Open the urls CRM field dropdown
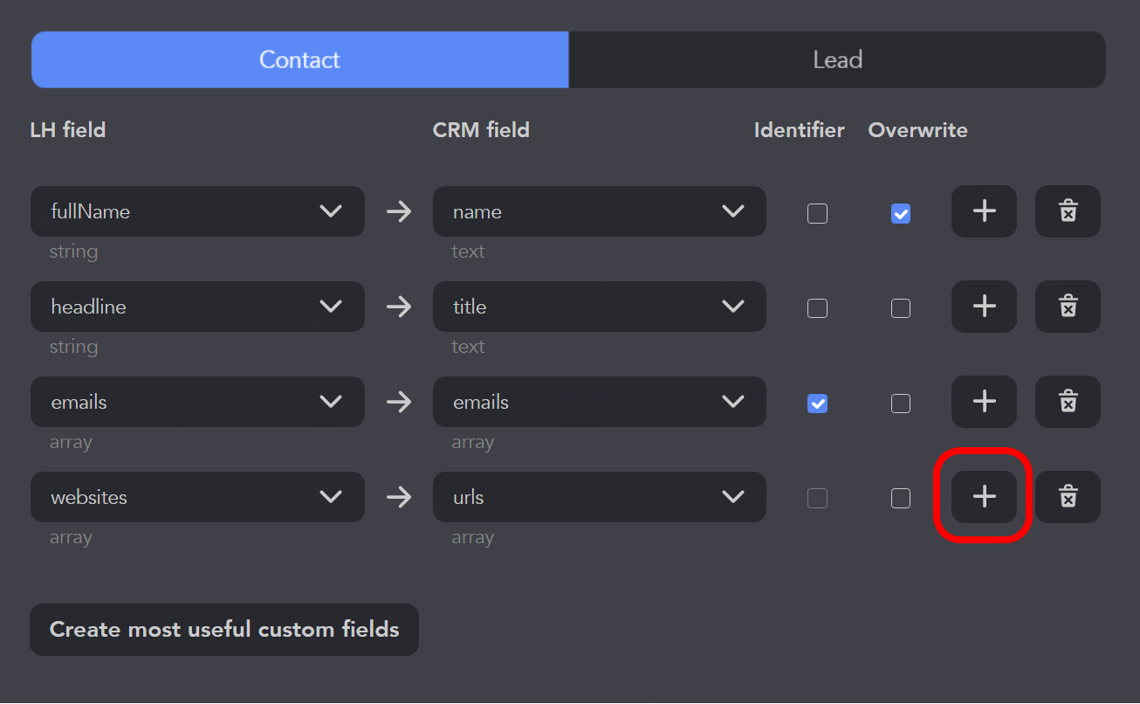Screen dimensions: 1140x704 pos(599,497)
